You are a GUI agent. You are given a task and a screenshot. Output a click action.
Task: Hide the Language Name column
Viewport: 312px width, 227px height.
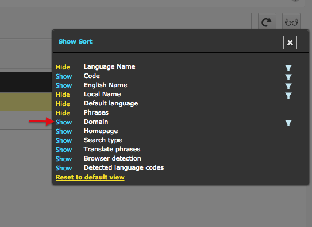click(x=63, y=67)
